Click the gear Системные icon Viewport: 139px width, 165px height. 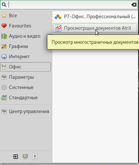point(4,87)
